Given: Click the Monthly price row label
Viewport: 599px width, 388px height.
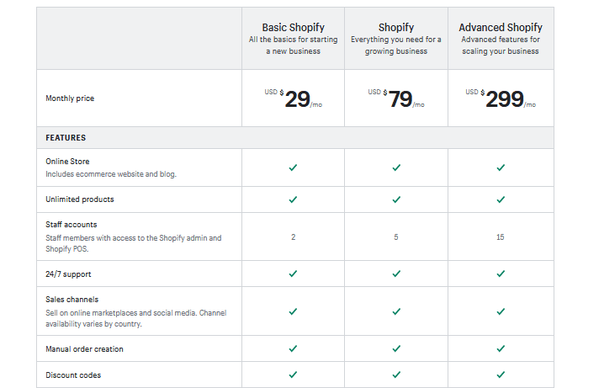Looking at the screenshot, I should [70, 98].
